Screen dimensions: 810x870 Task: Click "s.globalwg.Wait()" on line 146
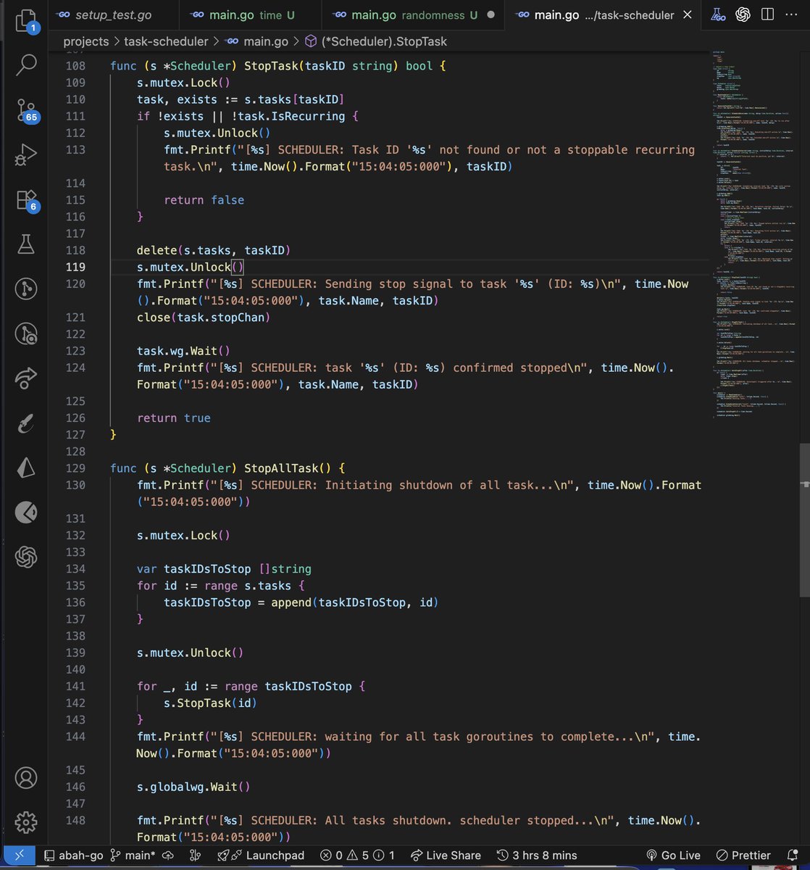(x=194, y=787)
